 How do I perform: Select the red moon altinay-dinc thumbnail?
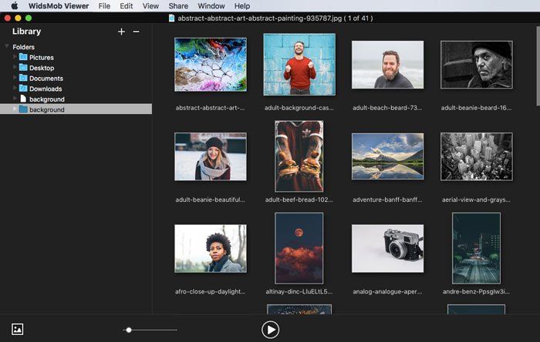point(299,248)
